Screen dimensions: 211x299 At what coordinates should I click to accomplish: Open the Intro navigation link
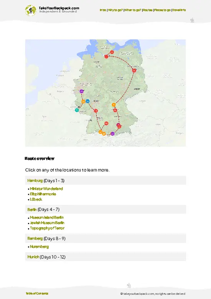103,10
